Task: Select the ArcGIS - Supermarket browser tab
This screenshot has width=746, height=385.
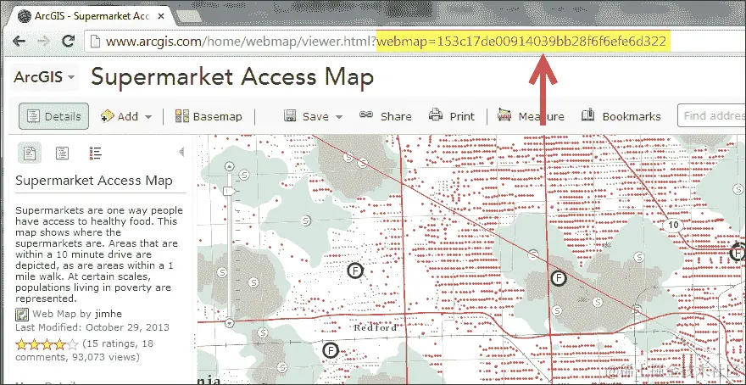Action: click(x=91, y=16)
